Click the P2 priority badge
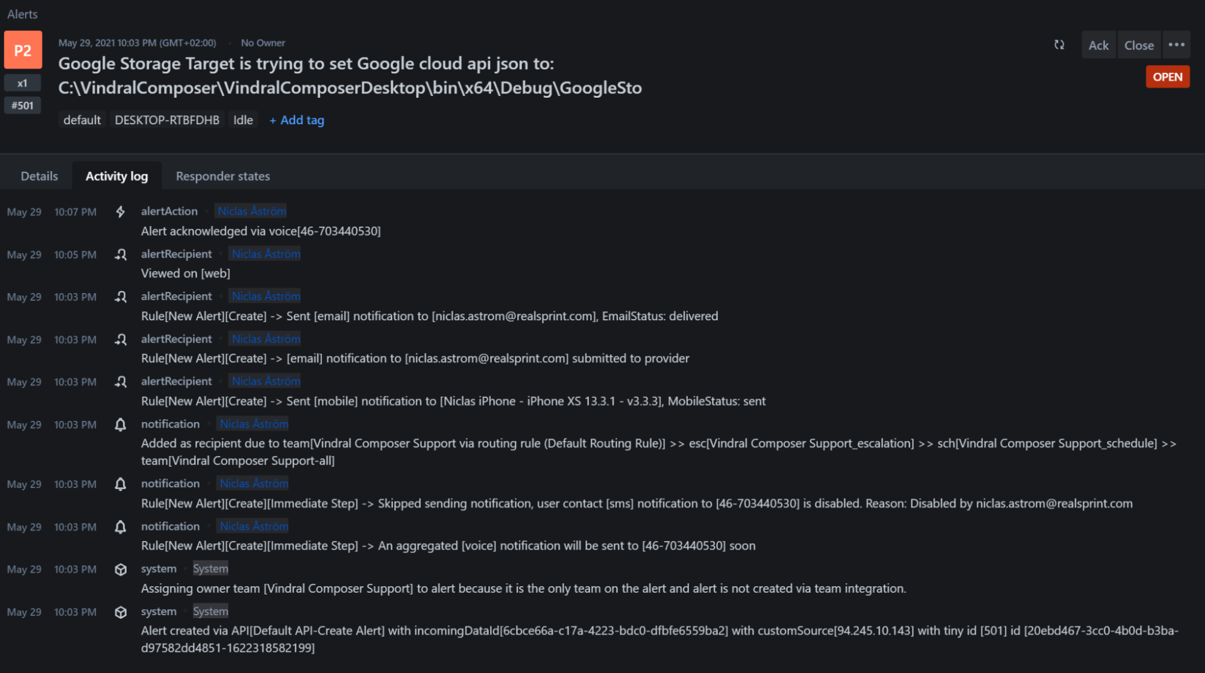1205x673 pixels. (23, 50)
